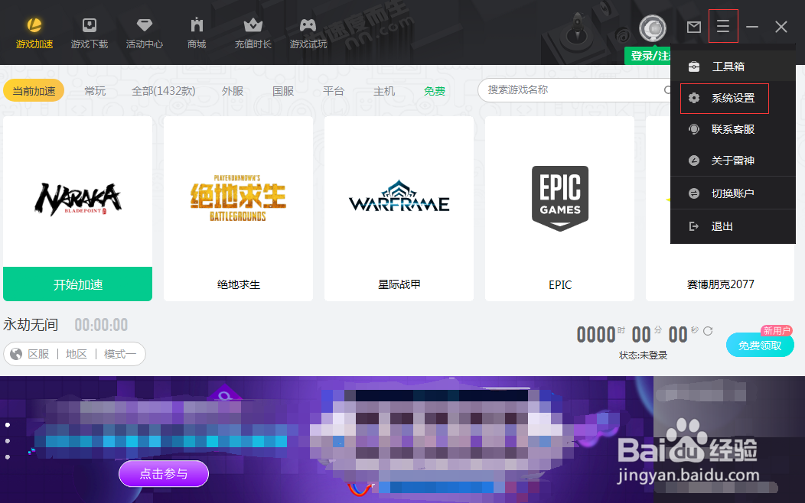Viewport: 805px width, 503px height.
Task: Select the third banner carousel dot
Action: tap(8, 456)
